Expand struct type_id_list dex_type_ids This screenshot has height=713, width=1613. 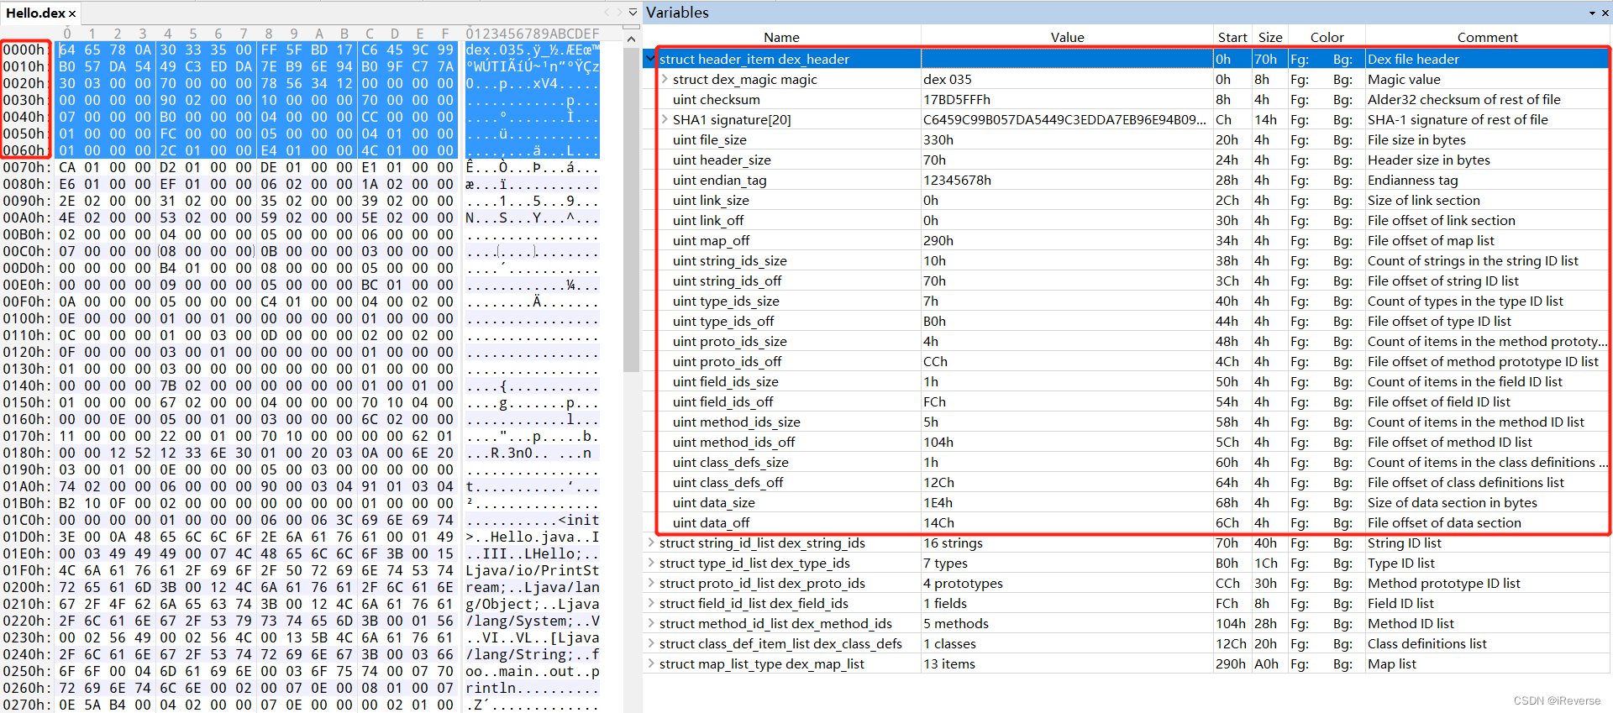tap(651, 563)
